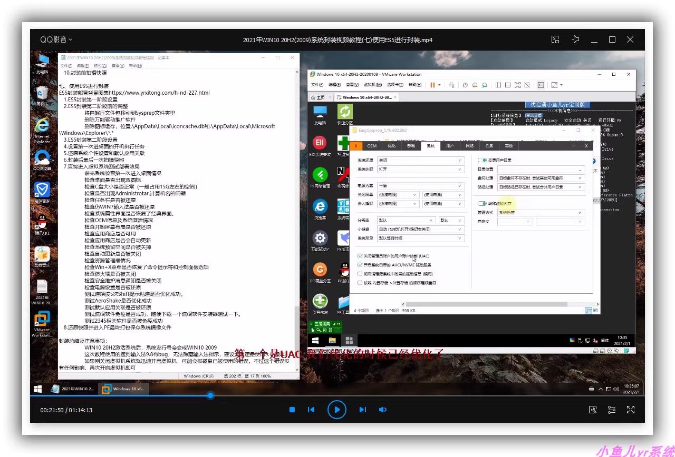Open the 系统菜单 dropdown

pyautogui.click(x=420, y=238)
